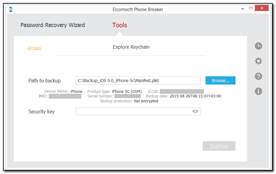Click the 'Not encrypted' backup protection status
This screenshot has height=174, width=276.
146,101
